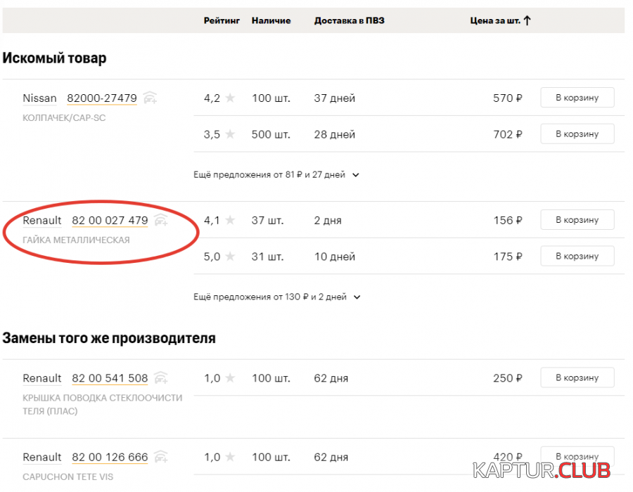Viewport: 633px width, 492px height.
Task: Click heading Замены того же производителя
Action: coord(109,338)
